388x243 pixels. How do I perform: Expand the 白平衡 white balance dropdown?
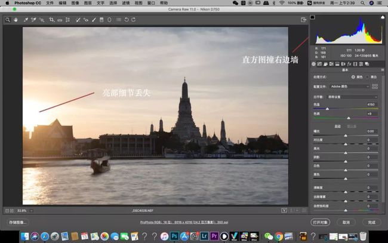355,97
